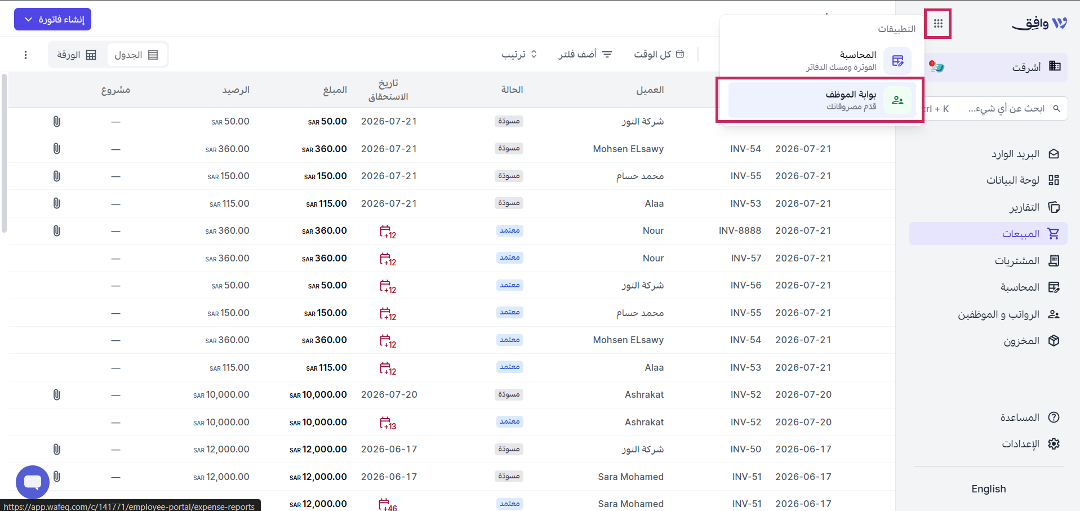Click customer Sara Mohamed in draft INV-51 row
1080x511 pixels.
point(630,477)
